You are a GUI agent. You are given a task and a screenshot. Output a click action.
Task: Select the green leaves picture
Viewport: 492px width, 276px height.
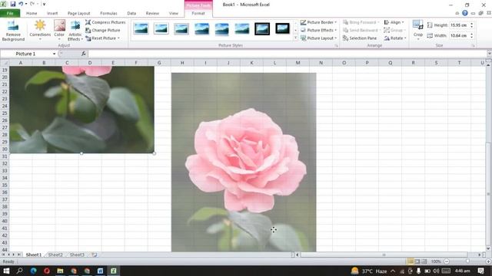pos(81,110)
